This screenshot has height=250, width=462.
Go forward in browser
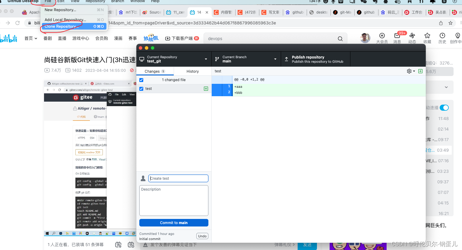pyautogui.click(x=8, y=23)
